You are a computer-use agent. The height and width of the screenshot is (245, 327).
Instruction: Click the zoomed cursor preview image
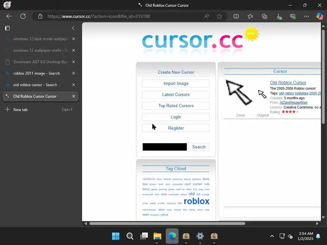239,93
